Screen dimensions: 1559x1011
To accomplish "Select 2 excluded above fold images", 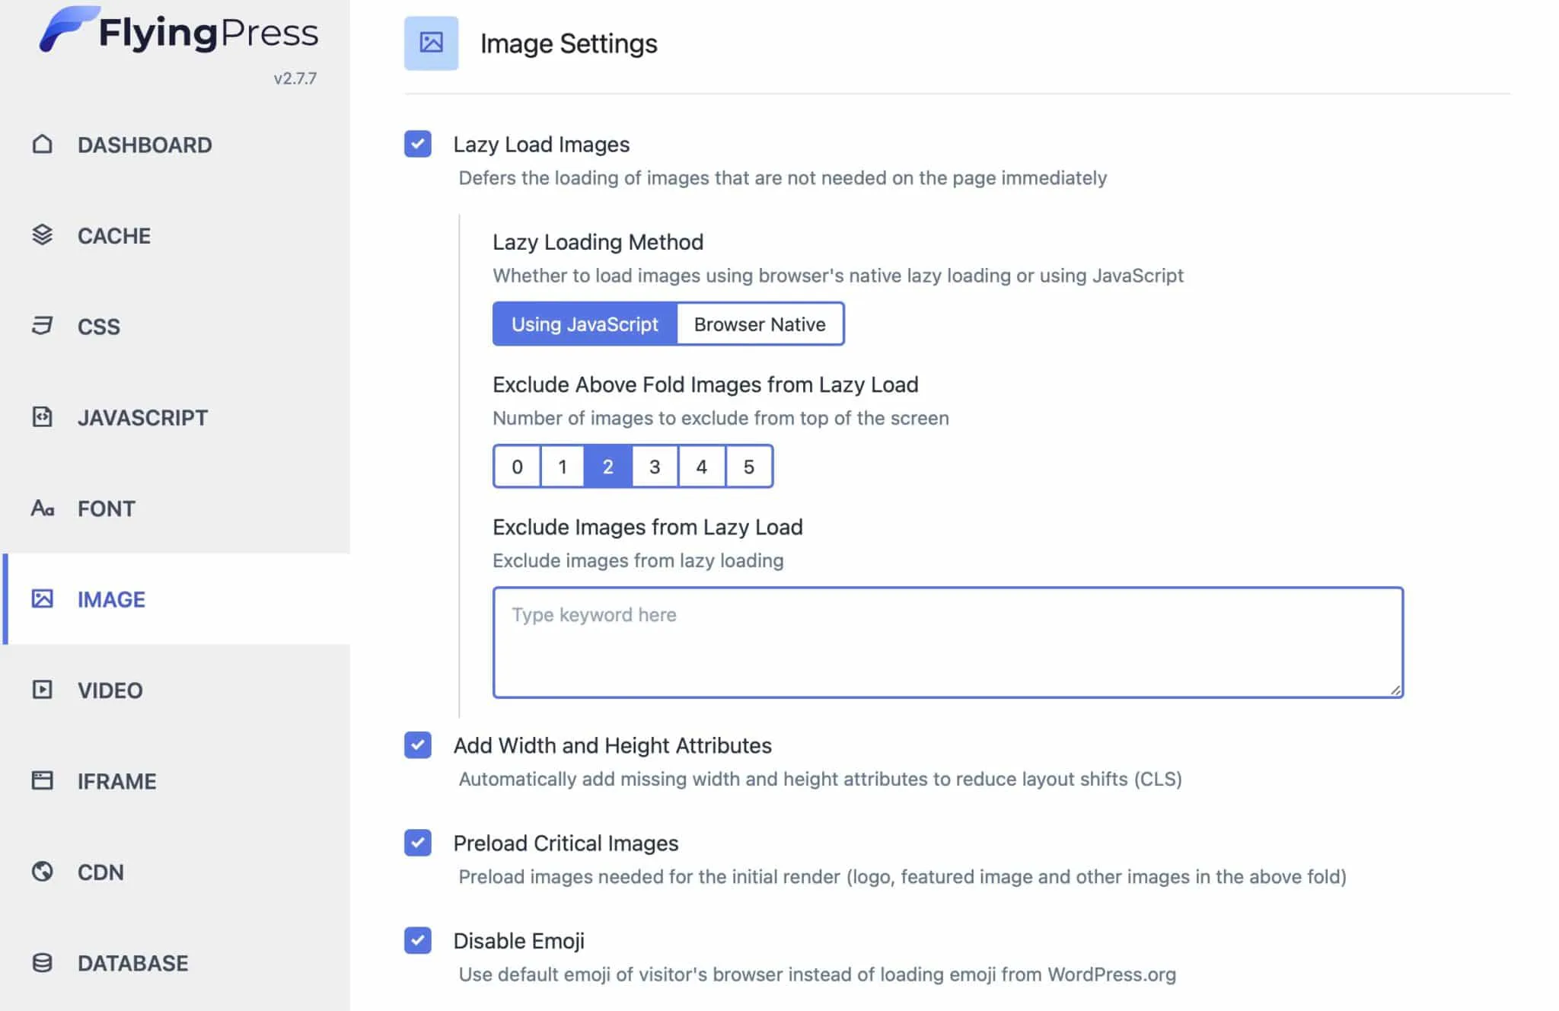I will (608, 466).
